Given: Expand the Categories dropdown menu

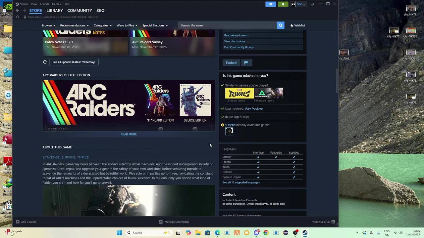Looking at the screenshot, I should click(x=103, y=25).
